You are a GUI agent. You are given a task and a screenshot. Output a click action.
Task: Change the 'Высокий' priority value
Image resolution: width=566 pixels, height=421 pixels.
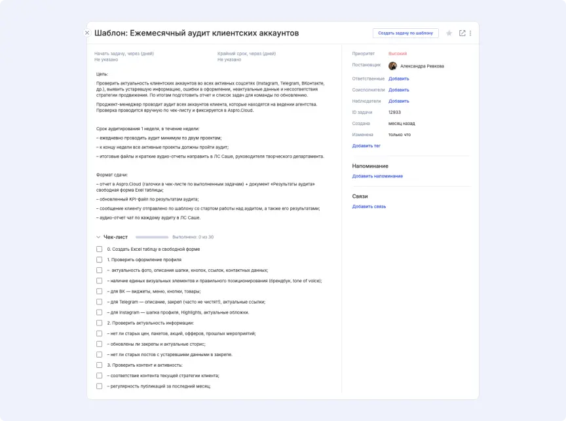click(x=398, y=53)
